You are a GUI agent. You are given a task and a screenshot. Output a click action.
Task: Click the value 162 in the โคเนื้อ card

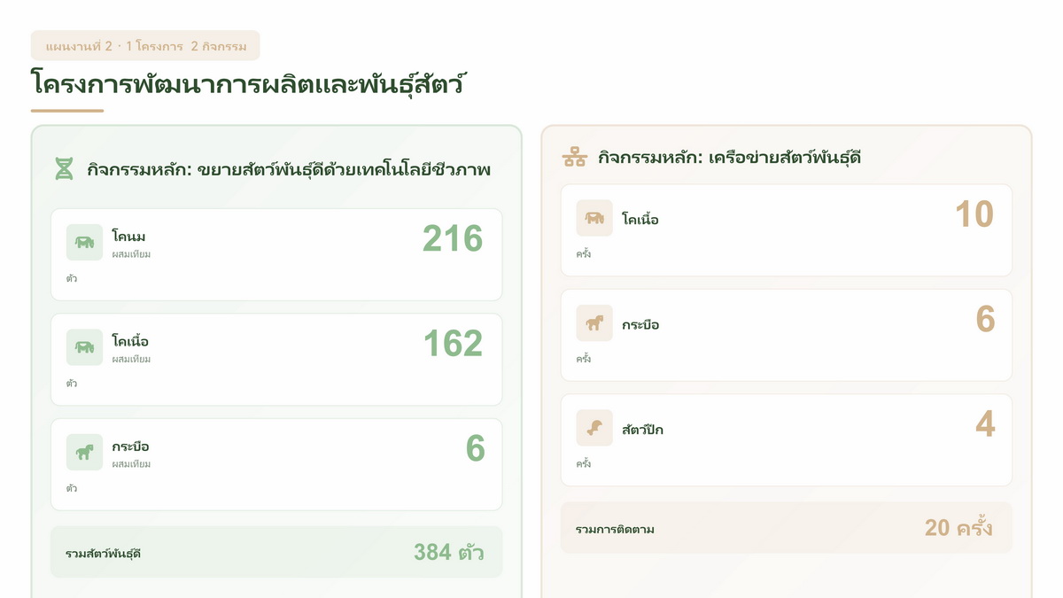[x=452, y=344]
